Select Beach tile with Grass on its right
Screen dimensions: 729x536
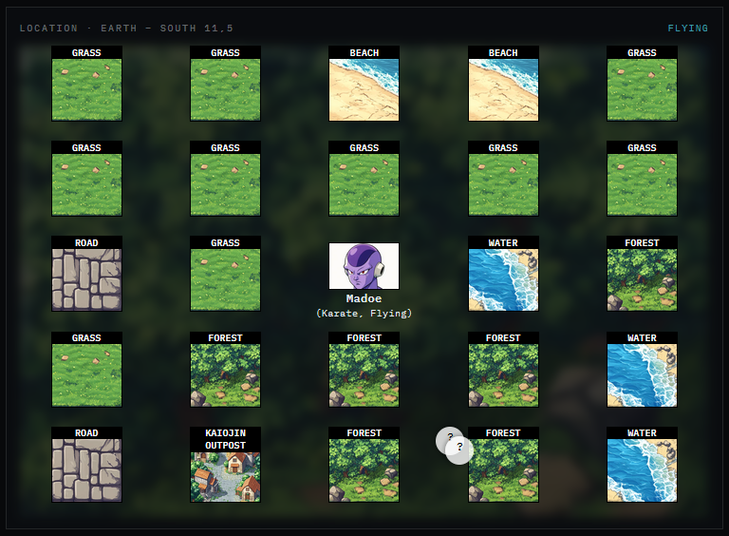pyautogui.click(x=503, y=84)
